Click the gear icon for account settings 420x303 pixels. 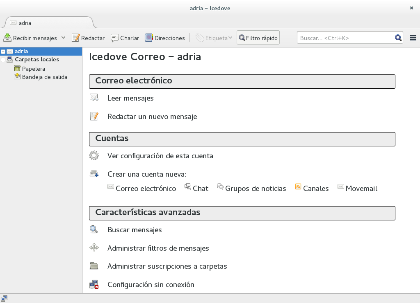94,155
